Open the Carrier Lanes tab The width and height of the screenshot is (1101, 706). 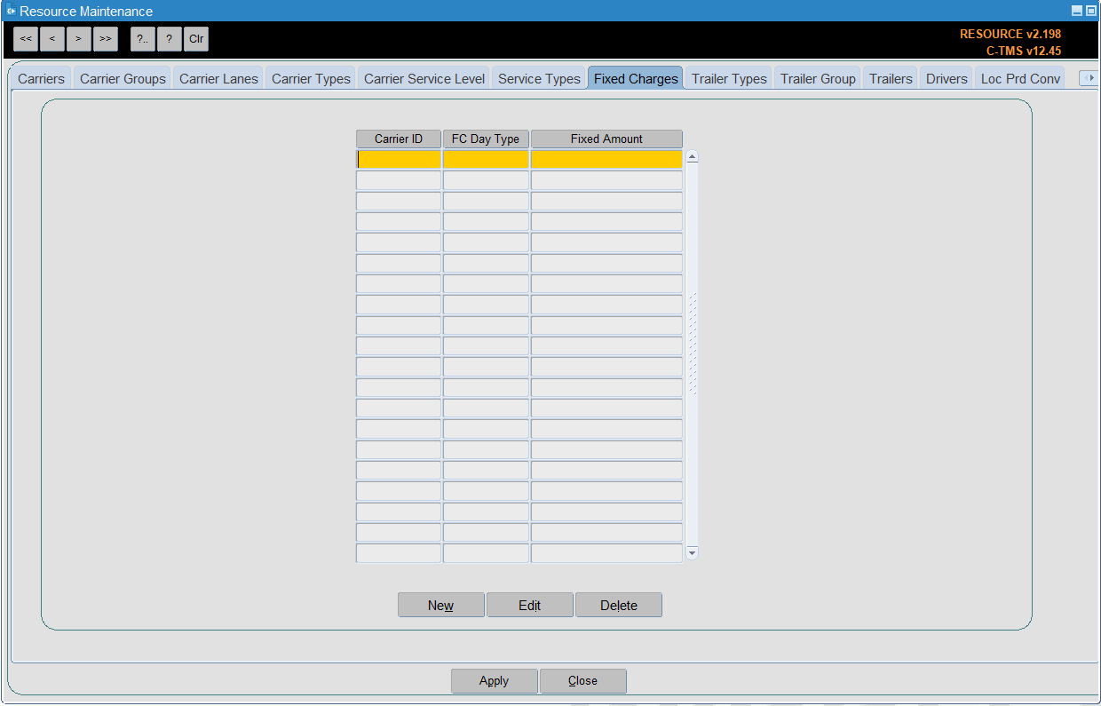pyautogui.click(x=218, y=78)
